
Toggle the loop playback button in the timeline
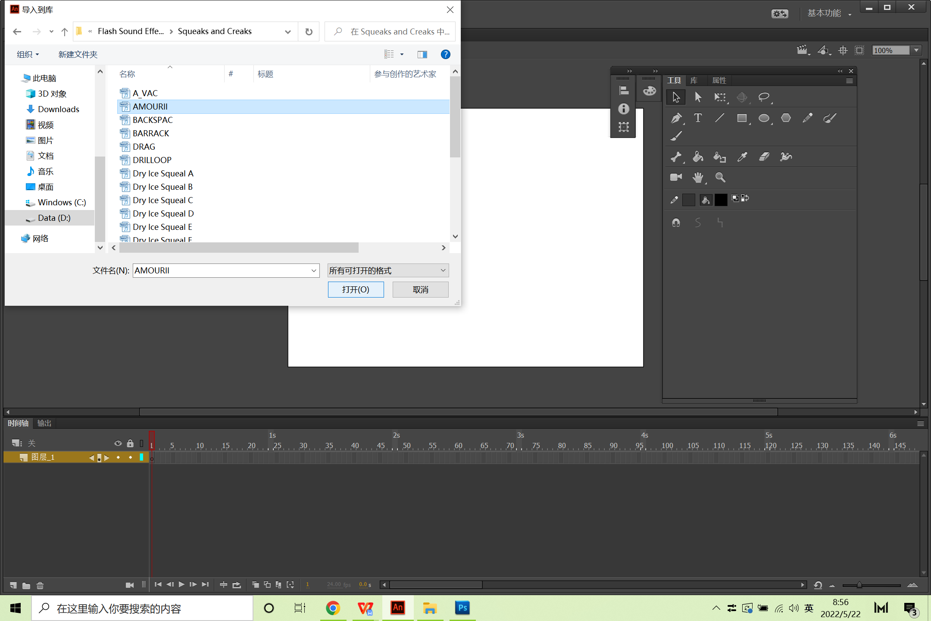pos(237,585)
